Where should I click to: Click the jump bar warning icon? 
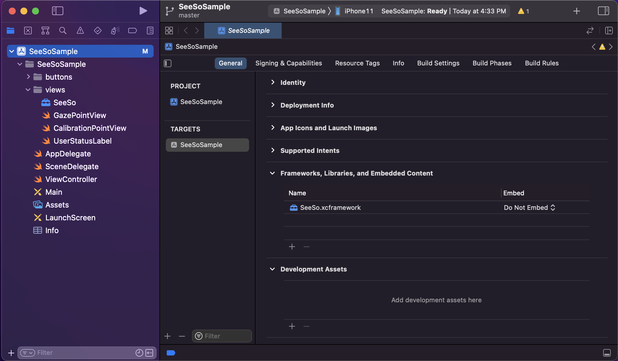[602, 47]
